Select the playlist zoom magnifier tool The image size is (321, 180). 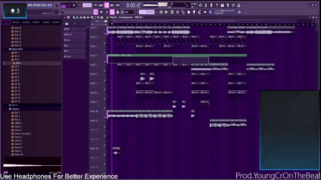[98, 17]
